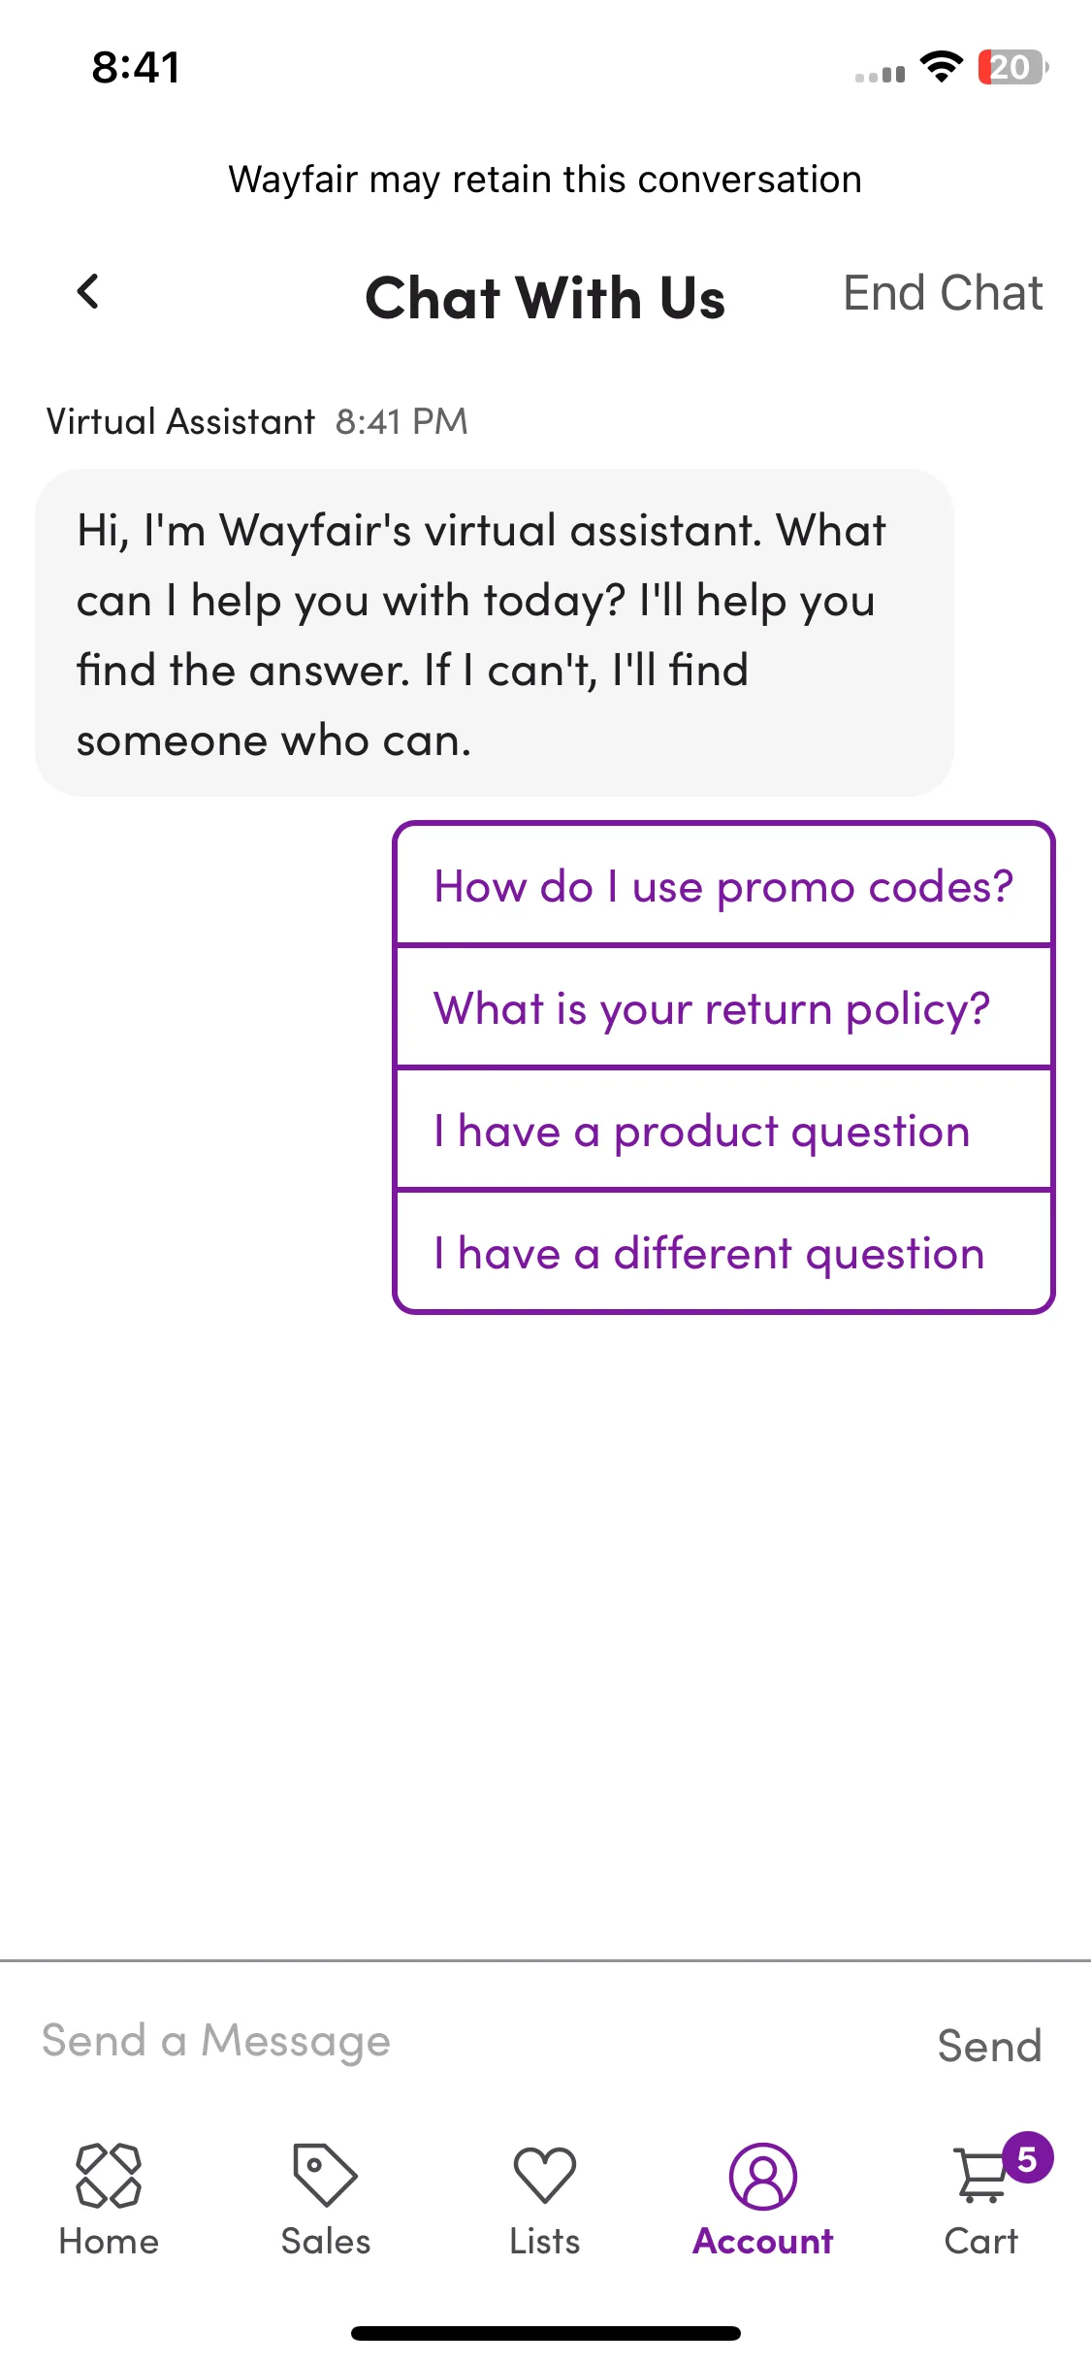The height and width of the screenshot is (2364, 1091).
Task: Tap the Sales tab label
Action: pos(326,2242)
